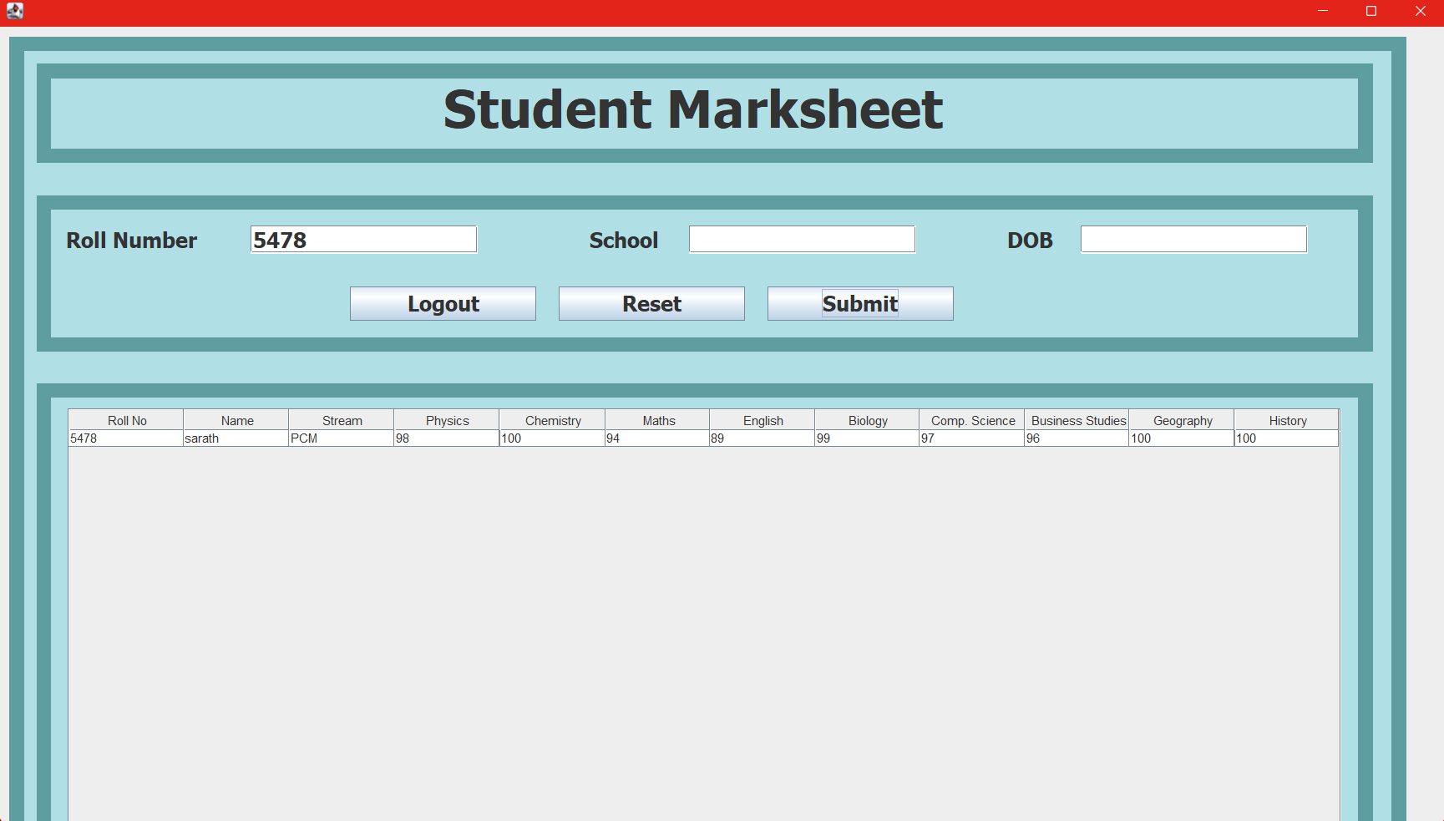Click the Logout button
The image size is (1444, 821).
443,304
